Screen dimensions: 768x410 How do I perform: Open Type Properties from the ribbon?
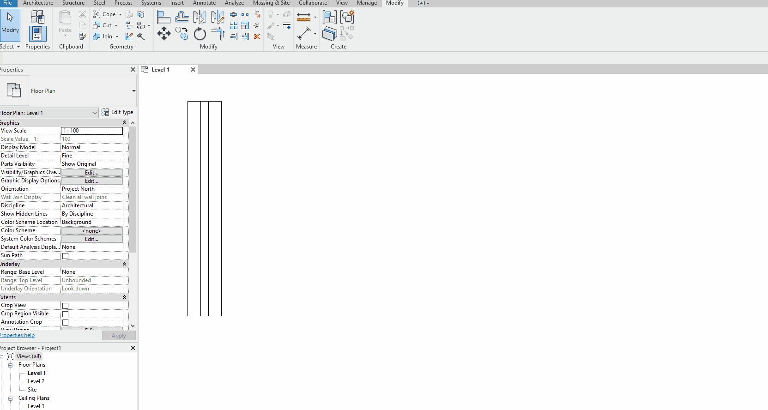[x=37, y=17]
